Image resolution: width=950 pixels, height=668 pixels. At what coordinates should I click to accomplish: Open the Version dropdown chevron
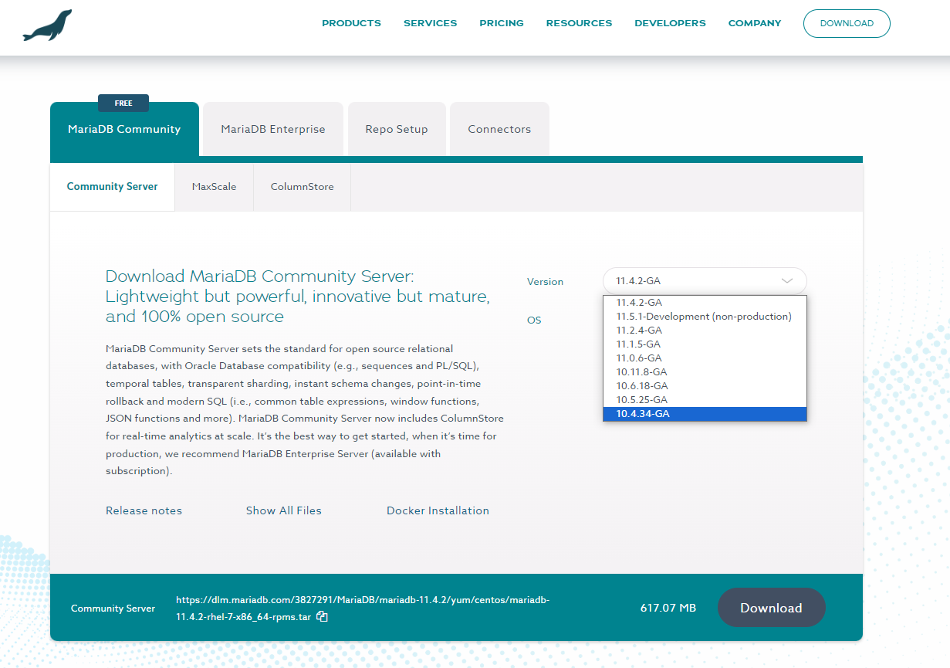787,281
